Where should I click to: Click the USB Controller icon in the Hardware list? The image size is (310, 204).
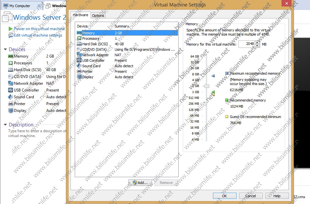79,60
